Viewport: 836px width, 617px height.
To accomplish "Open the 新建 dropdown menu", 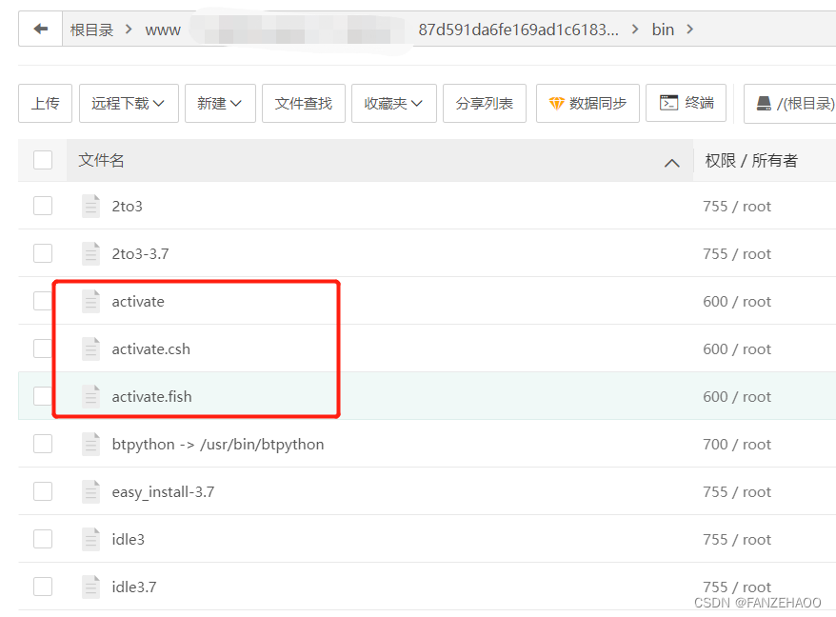I will [x=220, y=104].
